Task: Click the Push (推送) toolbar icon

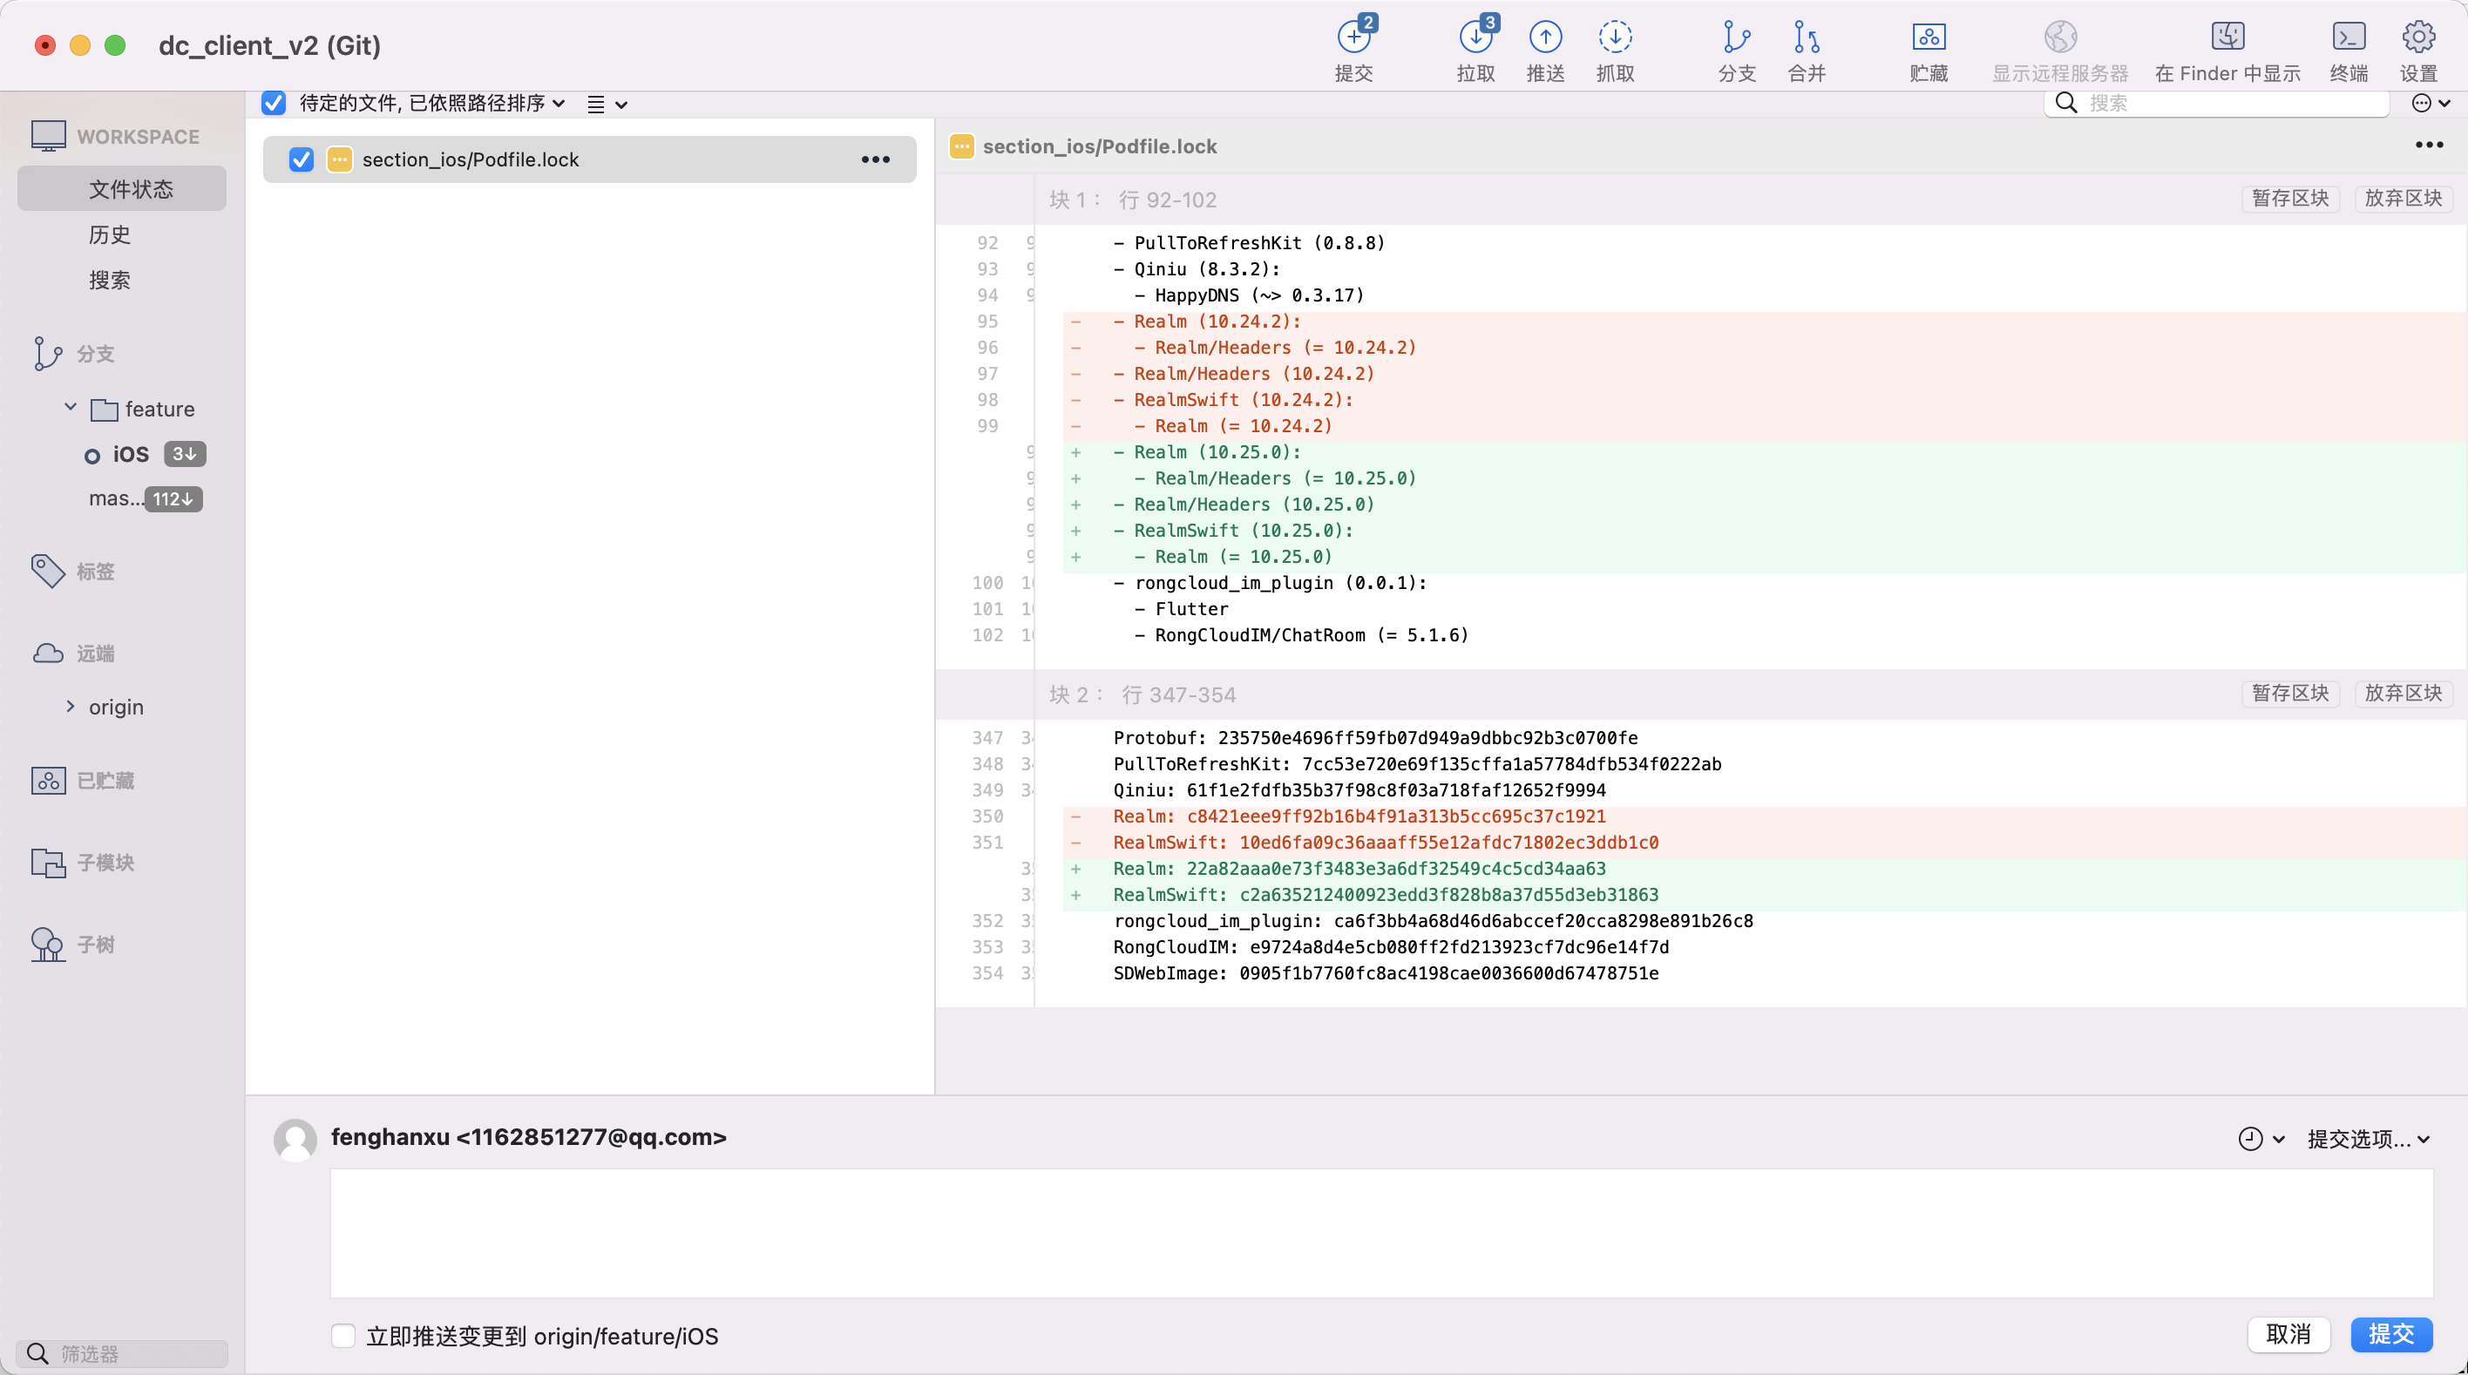Action: (1544, 38)
